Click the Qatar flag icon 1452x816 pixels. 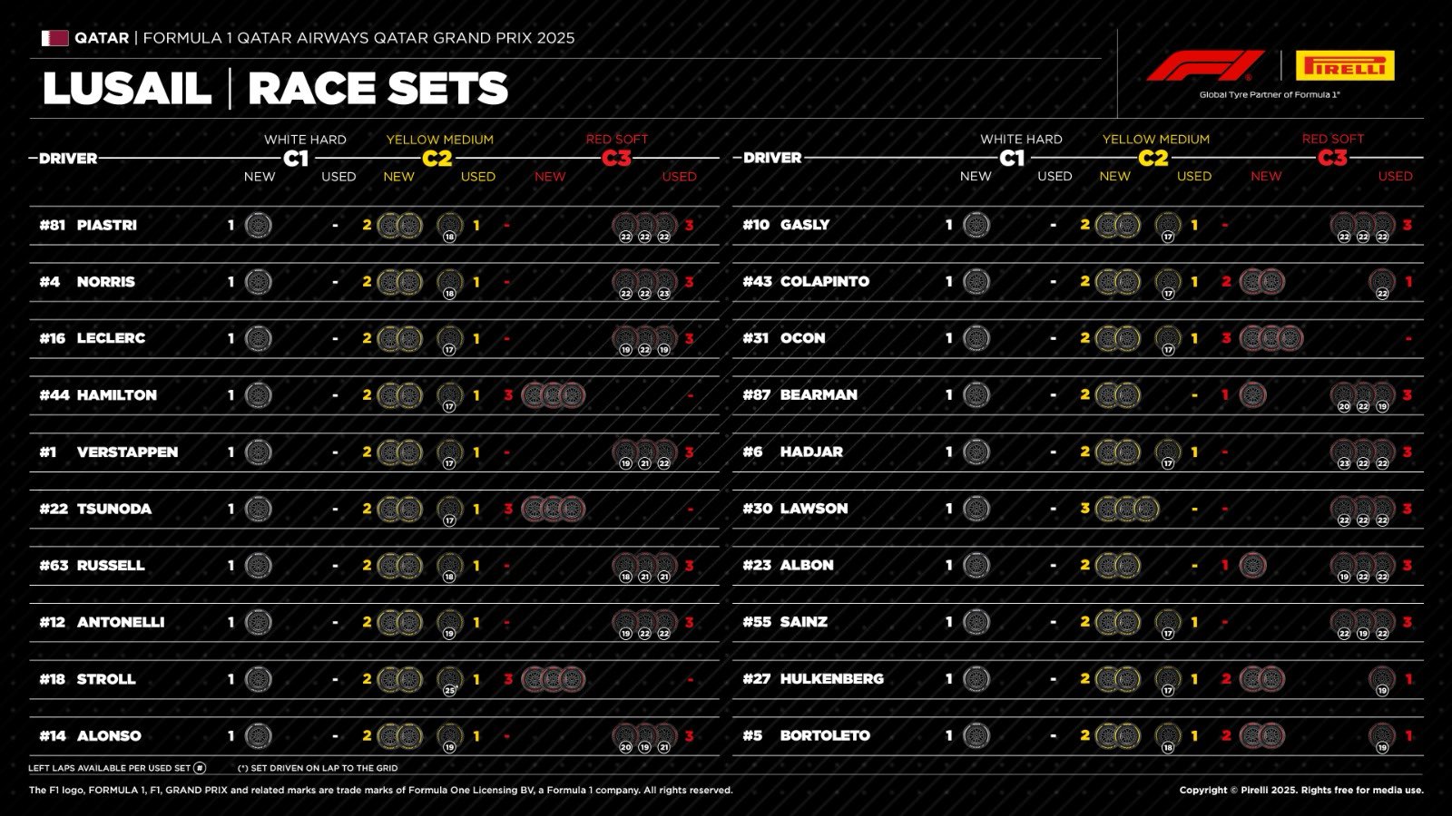pyautogui.click(x=54, y=38)
